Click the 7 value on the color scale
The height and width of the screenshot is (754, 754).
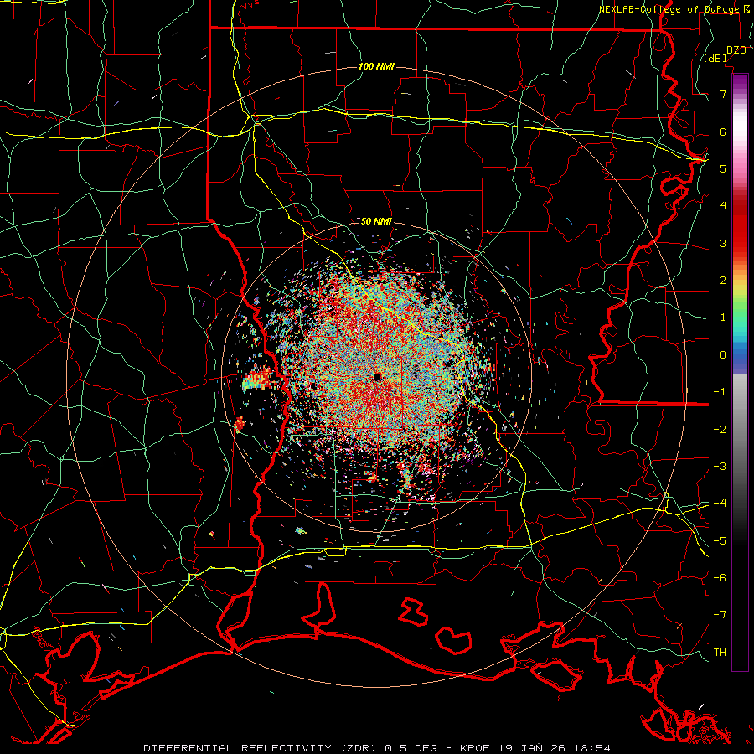pyautogui.click(x=723, y=94)
